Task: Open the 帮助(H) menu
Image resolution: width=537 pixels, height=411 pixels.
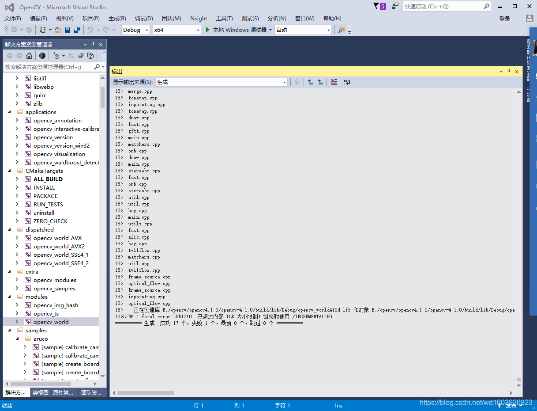Action: pyautogui.click(x=332, y=19)
